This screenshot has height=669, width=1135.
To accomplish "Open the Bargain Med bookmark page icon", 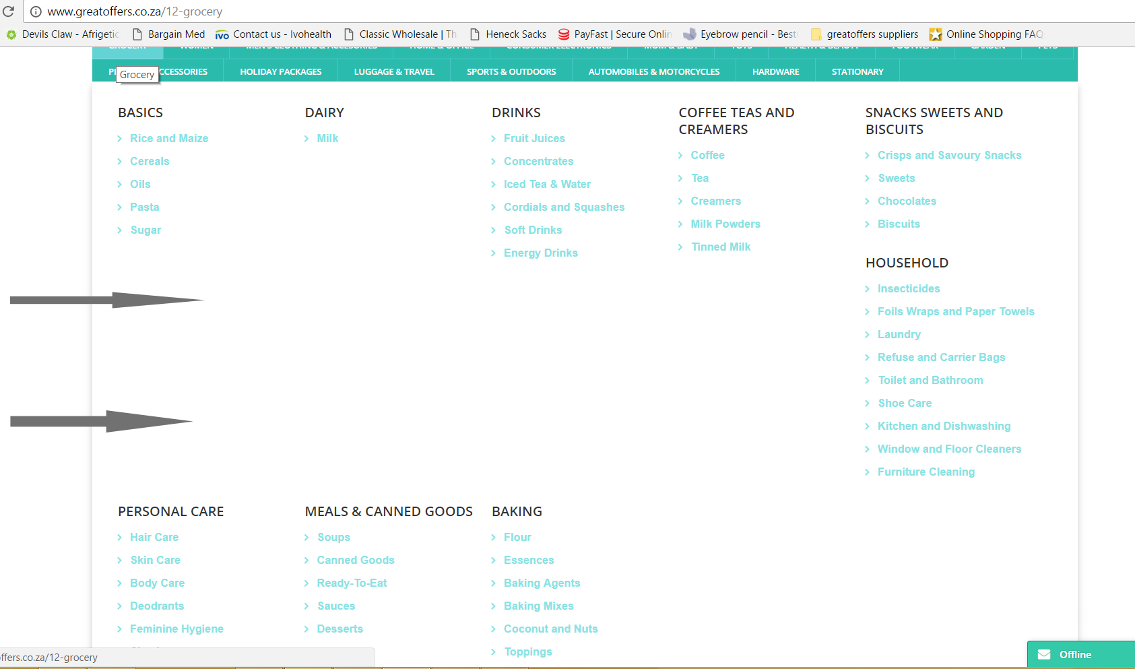I will pos(137,34).
